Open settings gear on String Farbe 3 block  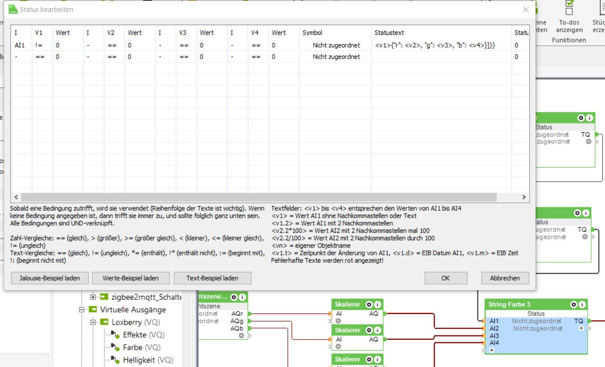pyautogui.click(x=573, y=305)
